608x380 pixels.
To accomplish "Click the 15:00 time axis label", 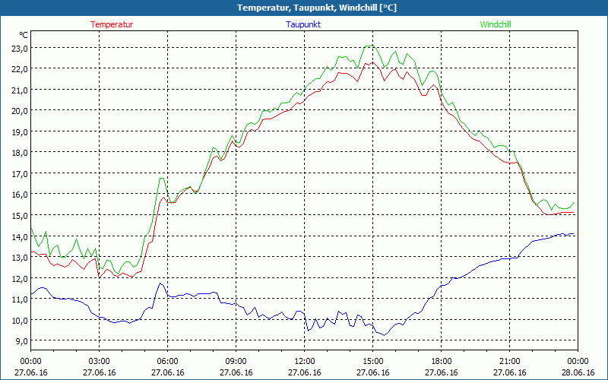I will pos(372,362).
